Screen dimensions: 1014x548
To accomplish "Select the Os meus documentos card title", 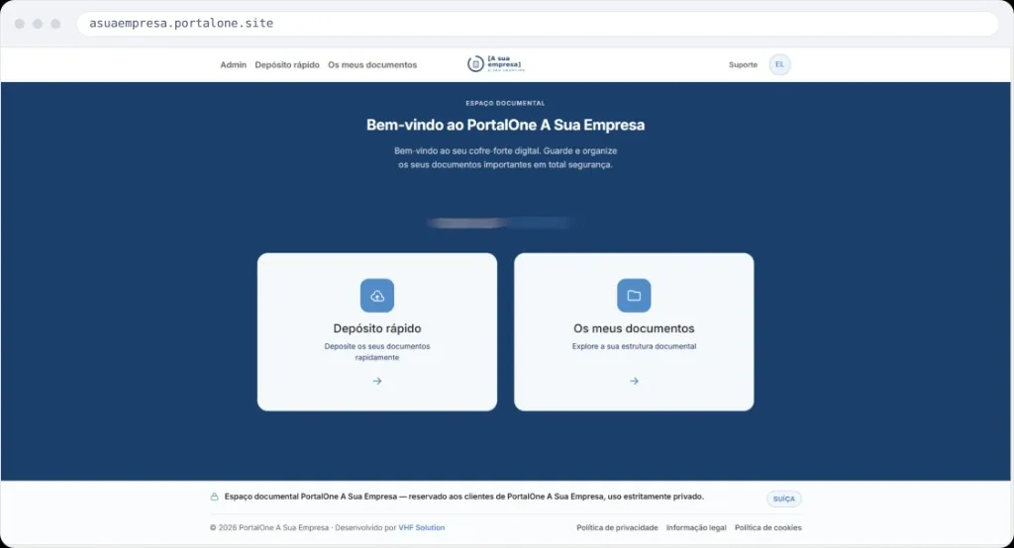I will tap(634, 328).
